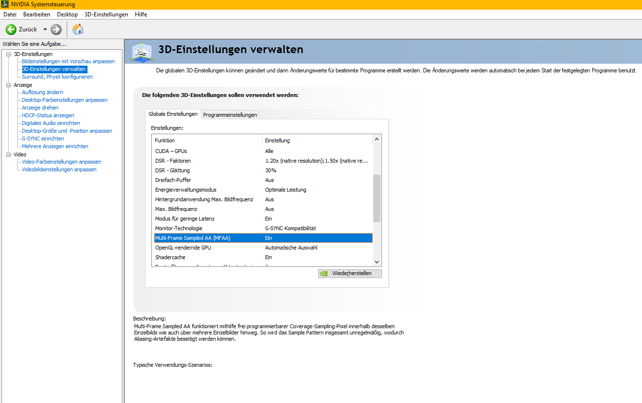Click the green Zurück back arrow icon

pyautogui.click(x=10, y=29)
